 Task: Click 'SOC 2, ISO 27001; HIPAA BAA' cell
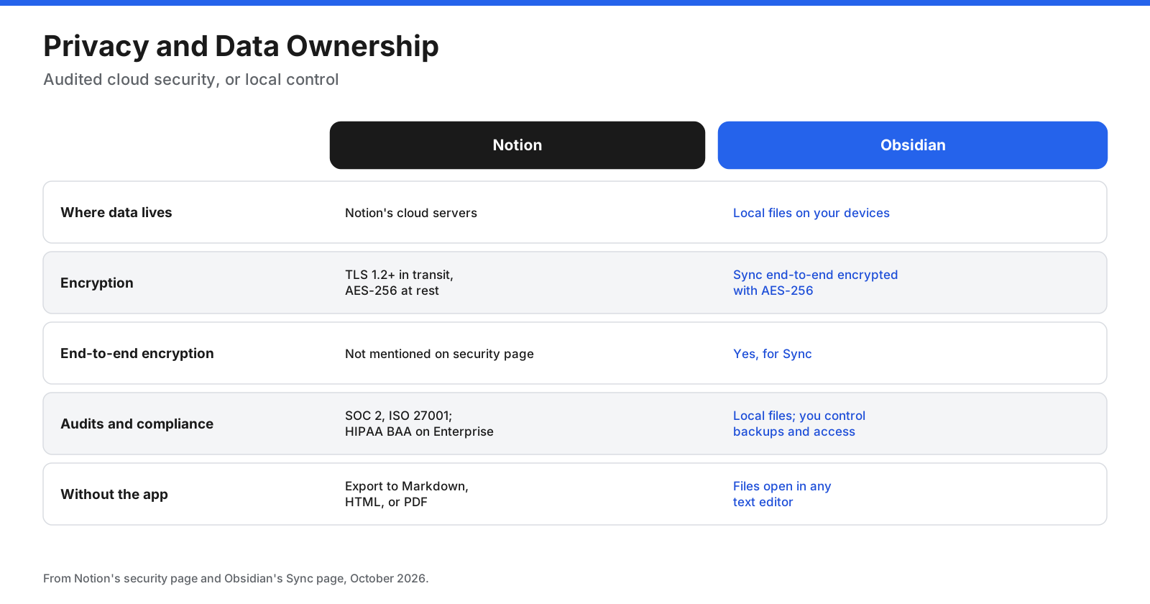pos(419,424)
